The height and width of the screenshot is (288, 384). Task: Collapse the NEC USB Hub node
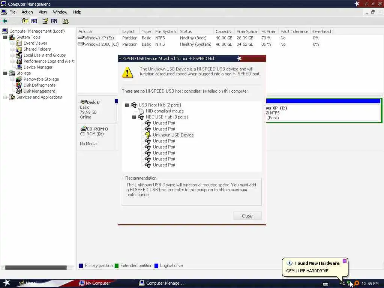[x=134, y=117]
